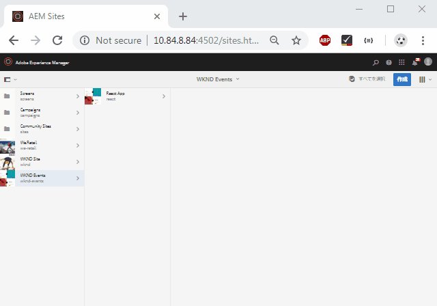The image size is (437, 306).
Task: Open the curly braces extension icon
Action: tap(369, 40)
